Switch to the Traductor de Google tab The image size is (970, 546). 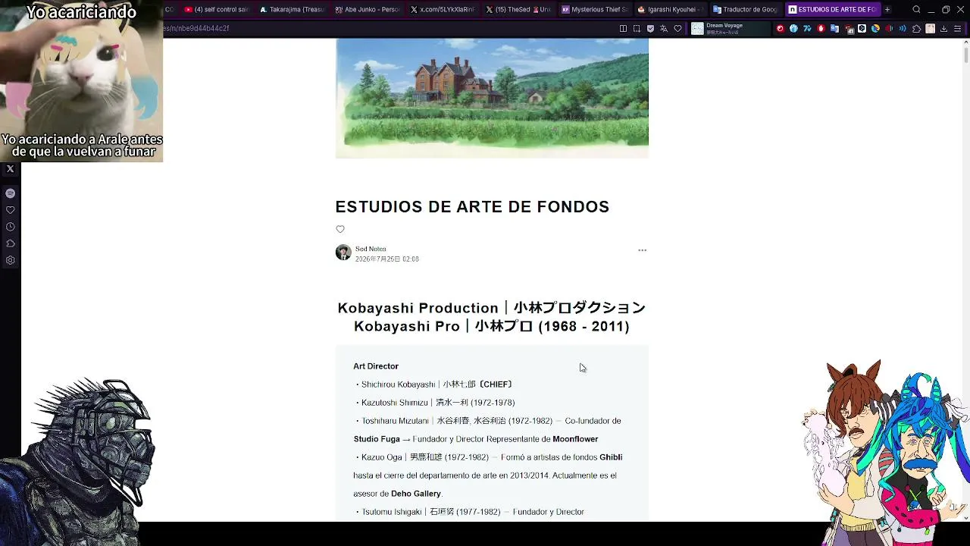[x=746, y=10]
